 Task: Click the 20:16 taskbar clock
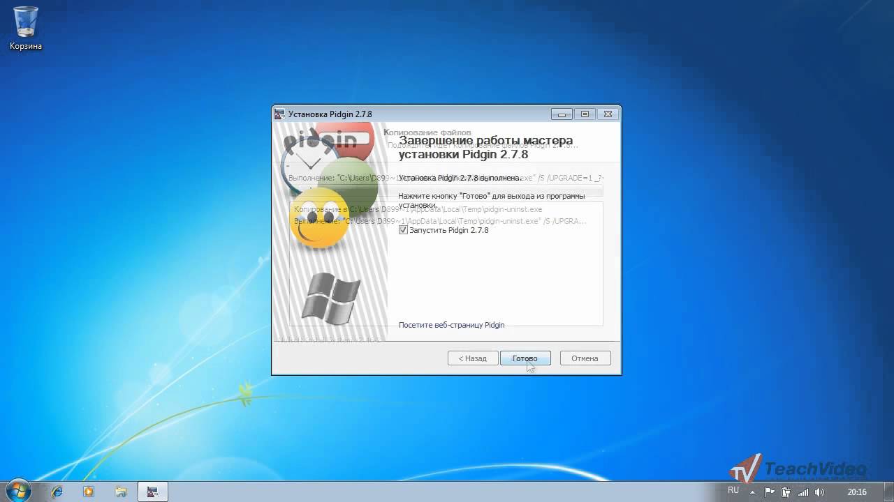click(856, 492)
